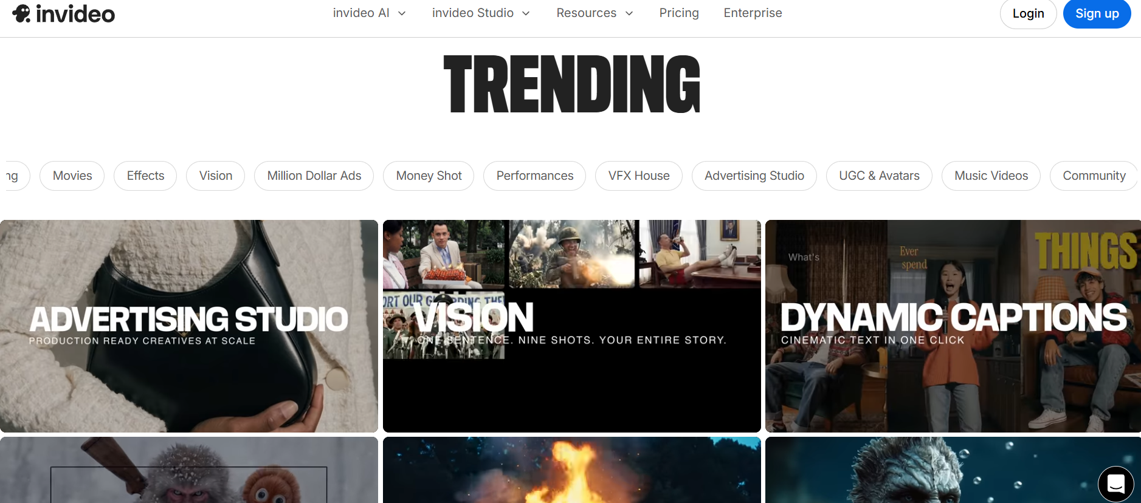Viewport: 1141px width, 503px height.
Task: Select the Movies category chip
Action: 72,176
